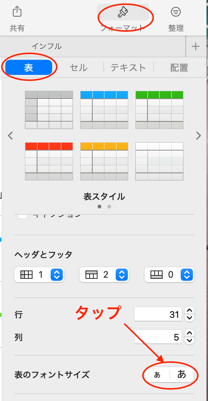Select the フォーマット paintbrush icon
This screenshot has width=208, height=401.
(123, 12)
